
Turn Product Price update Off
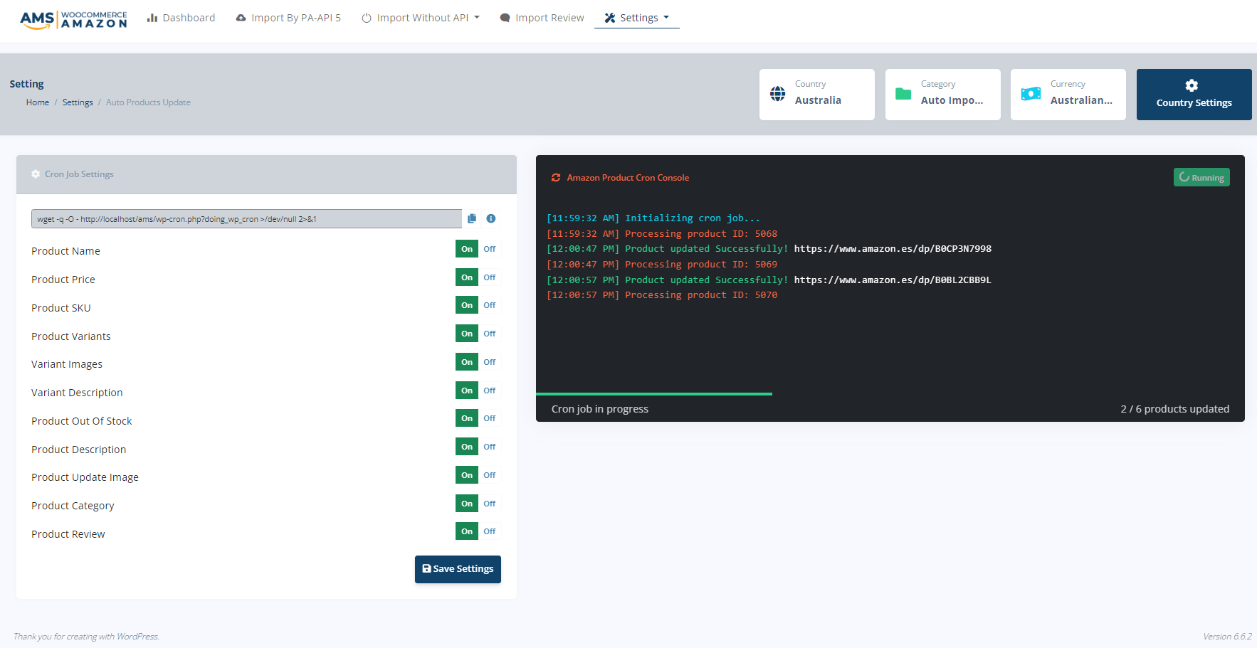pos(490,277)
